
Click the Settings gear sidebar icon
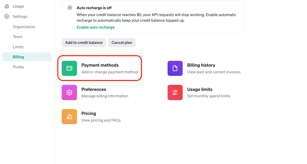[7, 16]
